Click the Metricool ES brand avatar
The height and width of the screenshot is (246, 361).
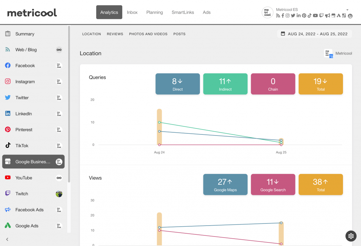[267, 12]
